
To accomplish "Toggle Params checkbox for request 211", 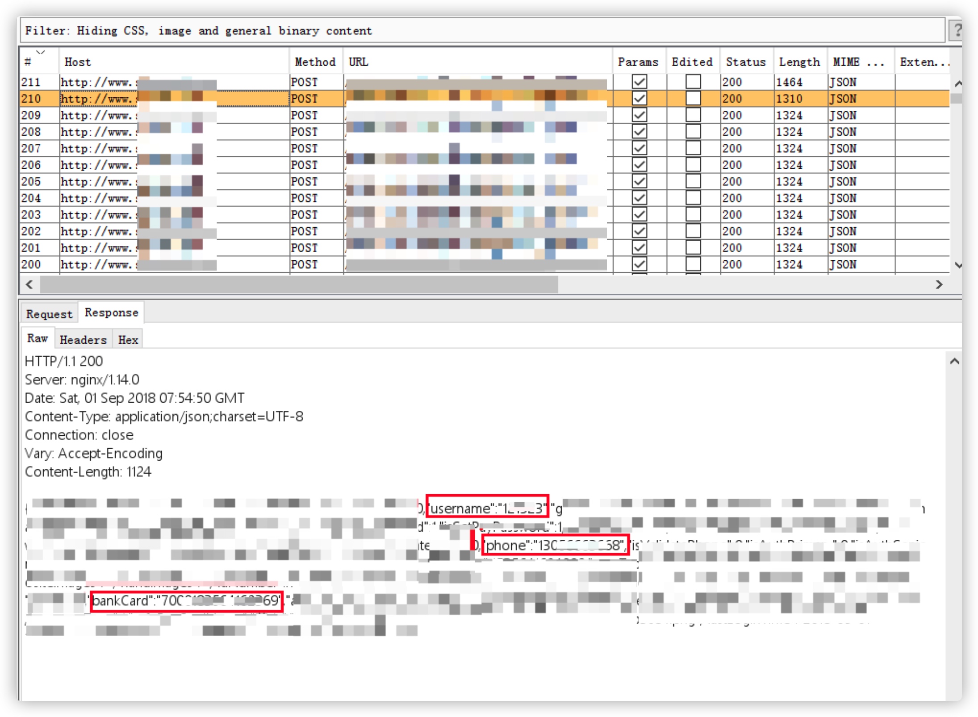I will click(639, 82).
